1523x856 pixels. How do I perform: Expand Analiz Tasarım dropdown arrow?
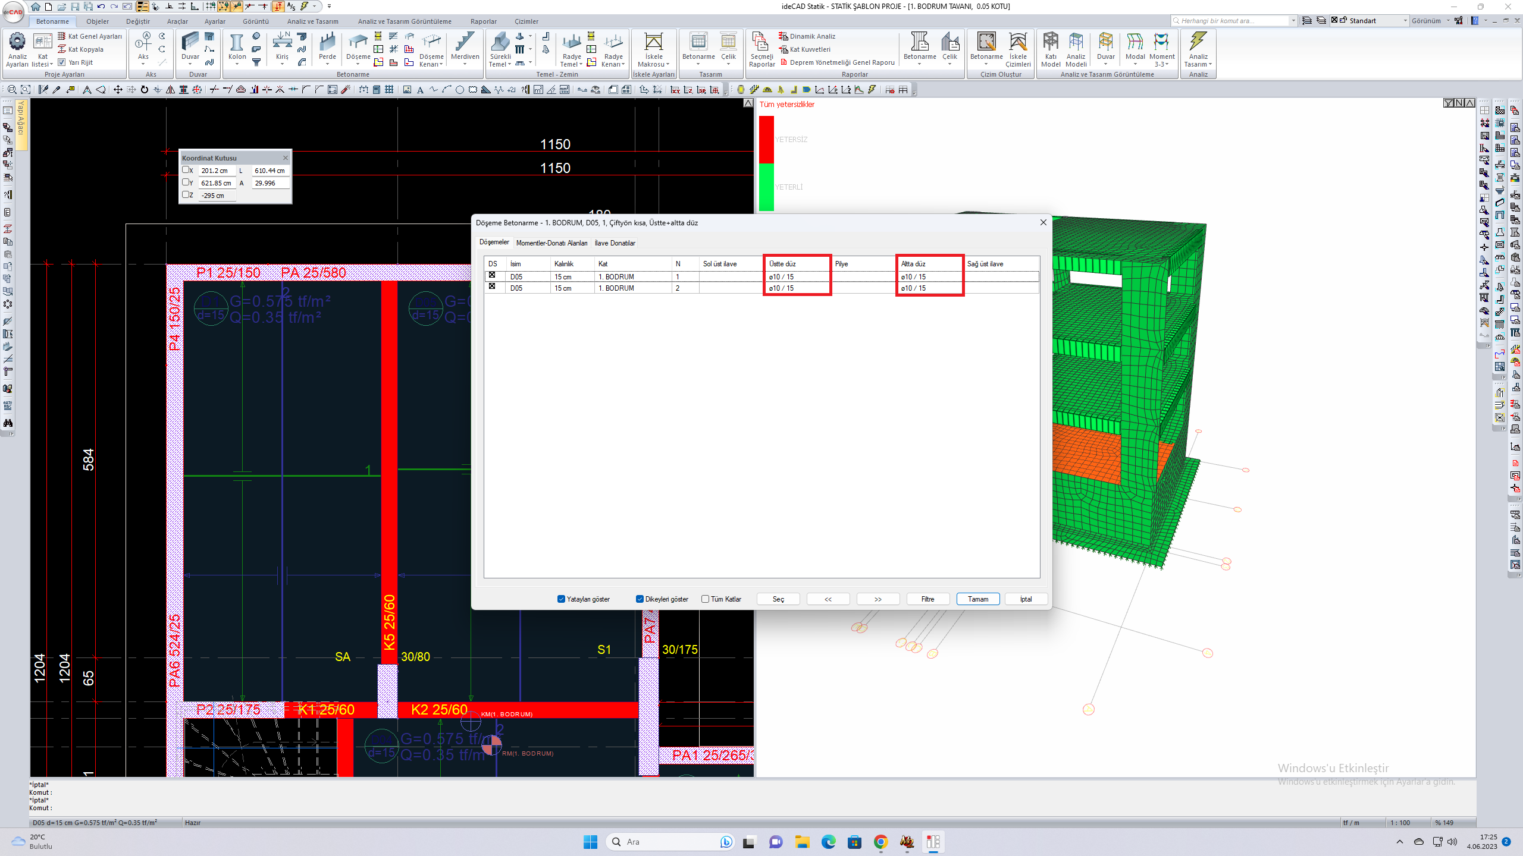coord(1210,64)
